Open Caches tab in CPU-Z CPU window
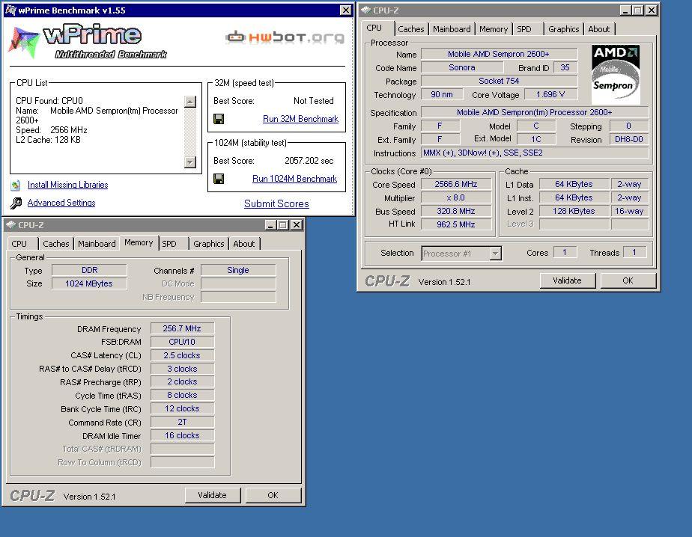This screenshot has height=537, width=692. (411, 29)
